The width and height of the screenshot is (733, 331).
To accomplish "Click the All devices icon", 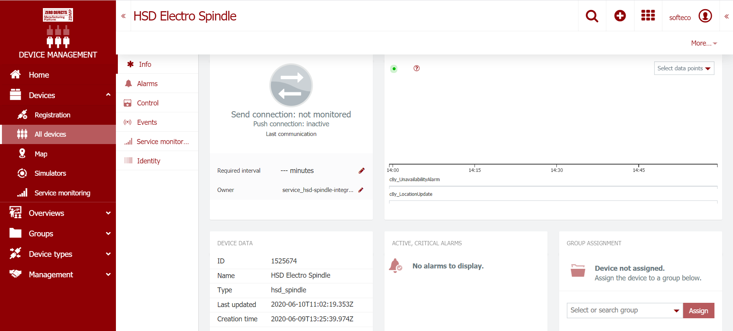I will pos(22,134).
